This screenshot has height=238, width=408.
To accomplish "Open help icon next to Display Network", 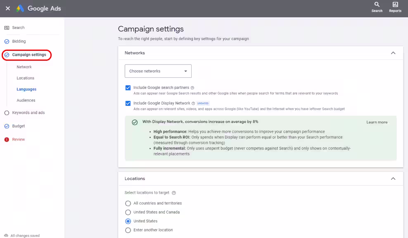I will tap(193, 103).
